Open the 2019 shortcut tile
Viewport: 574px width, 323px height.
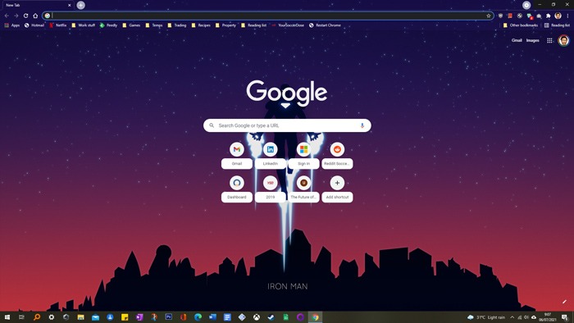(x=270, y=189)
